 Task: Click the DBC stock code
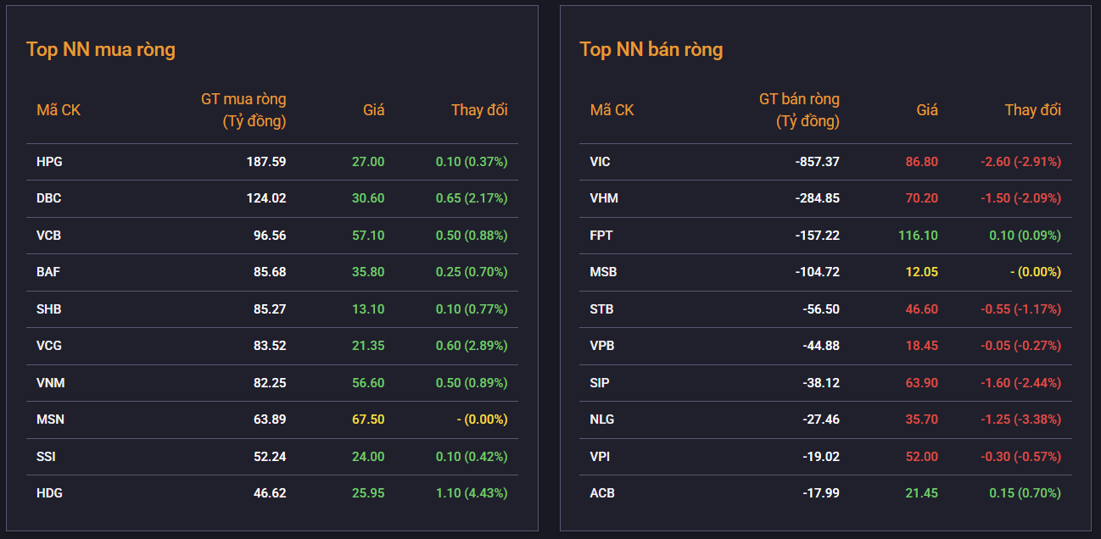point(49,198)
